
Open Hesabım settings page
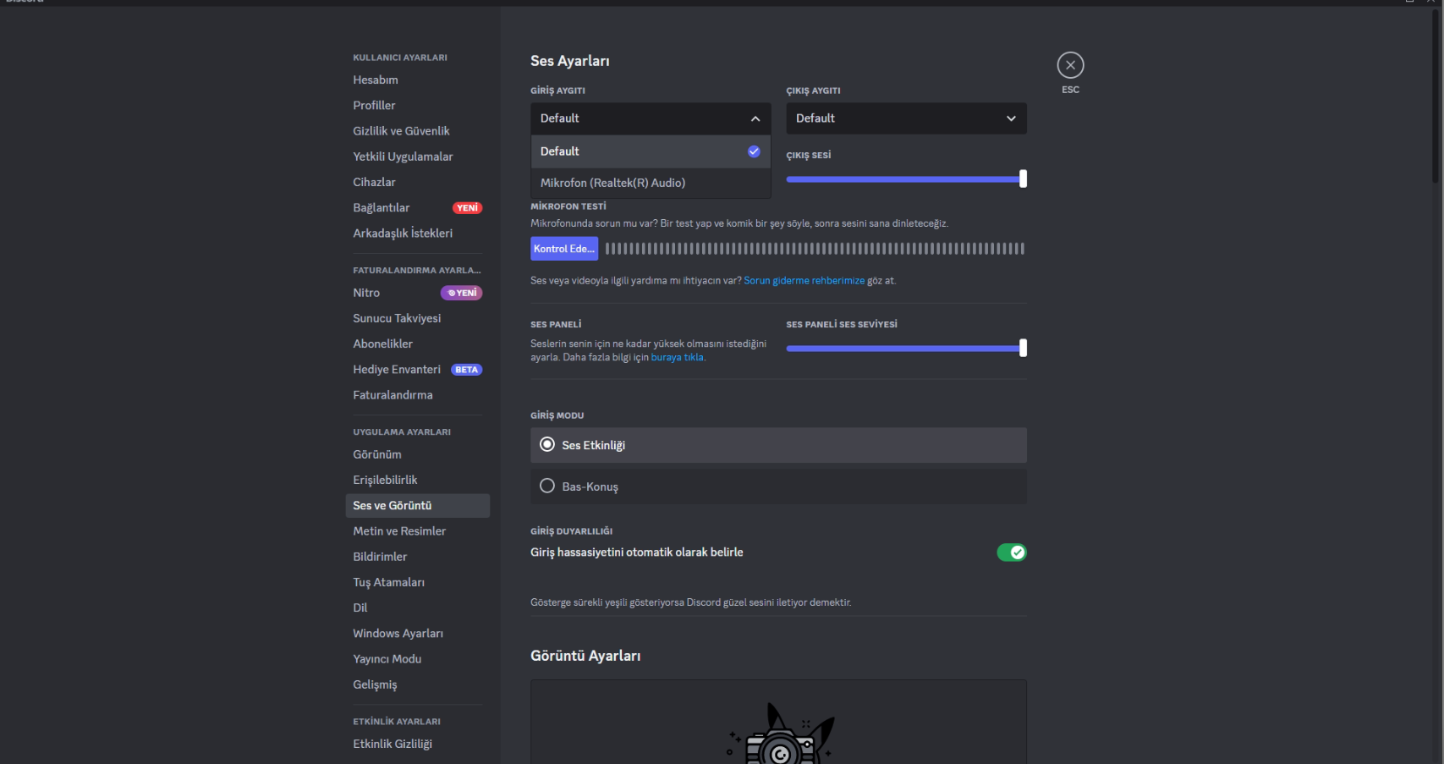pyautogui.click(x=375, y=80)
